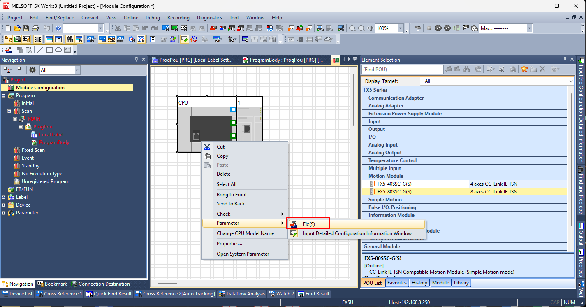This screenshot has width=586, height=307.
Task: Click the square stop icon in toolbar
Action: pyautogui.click(x=429, y=28)
